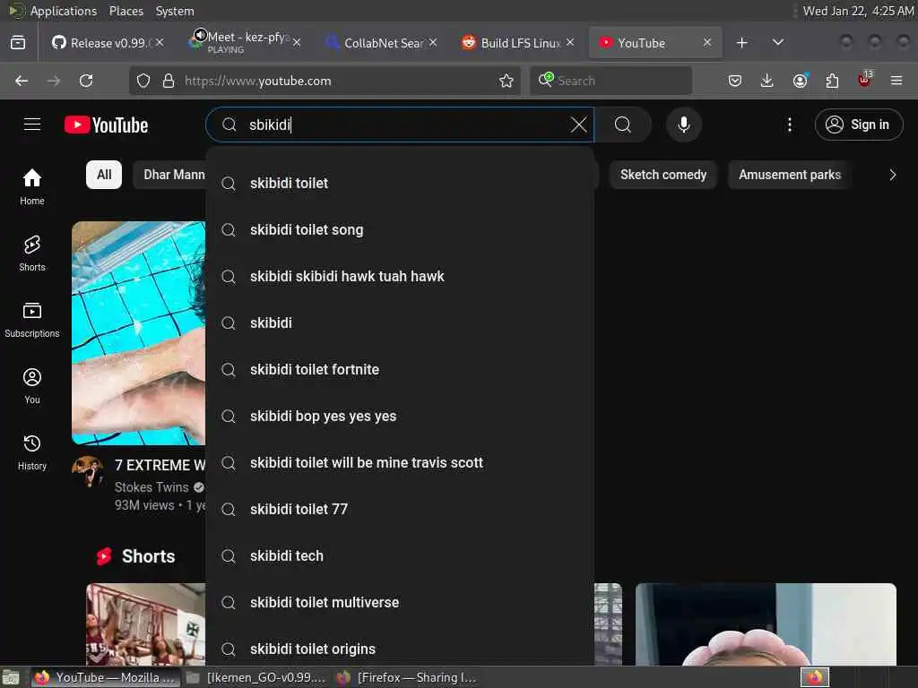The height and width of the screenshot is (688, 918).
Task: Open the System menu in top panel
Action: pos(175,11)
